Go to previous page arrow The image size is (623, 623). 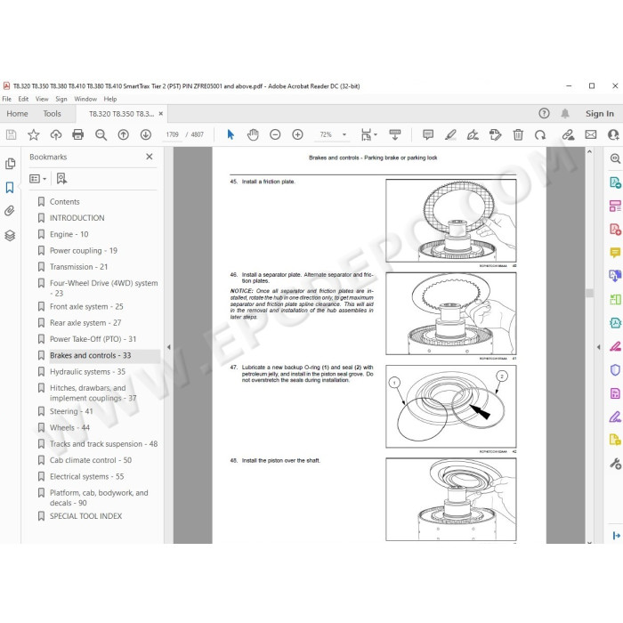click(124, 134)
